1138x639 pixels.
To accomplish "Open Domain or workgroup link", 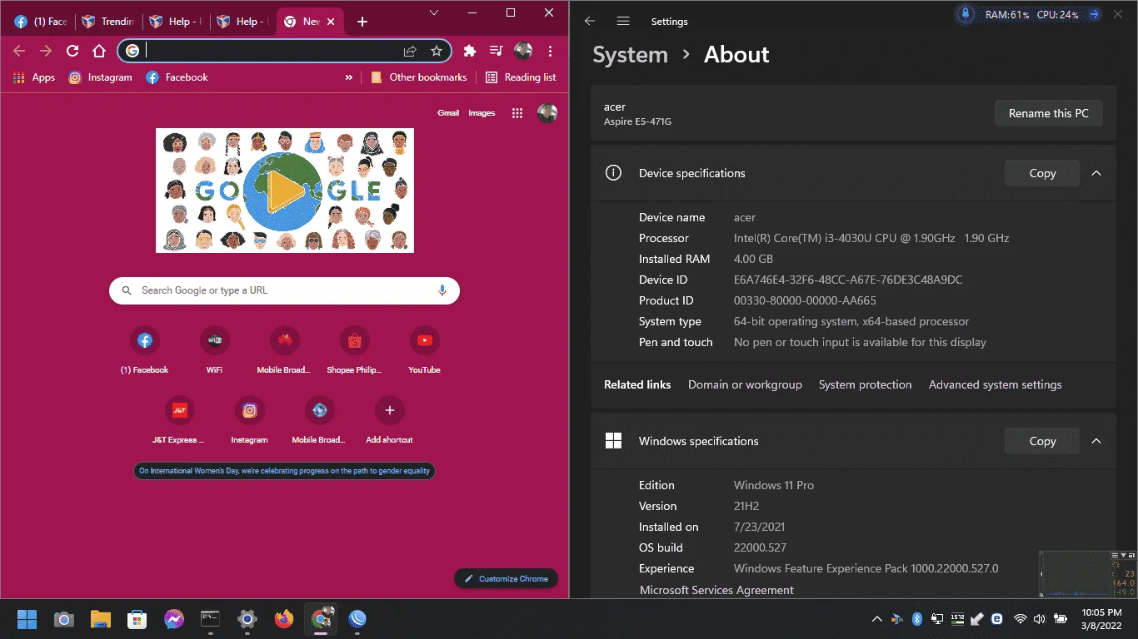I will point(745,384).
